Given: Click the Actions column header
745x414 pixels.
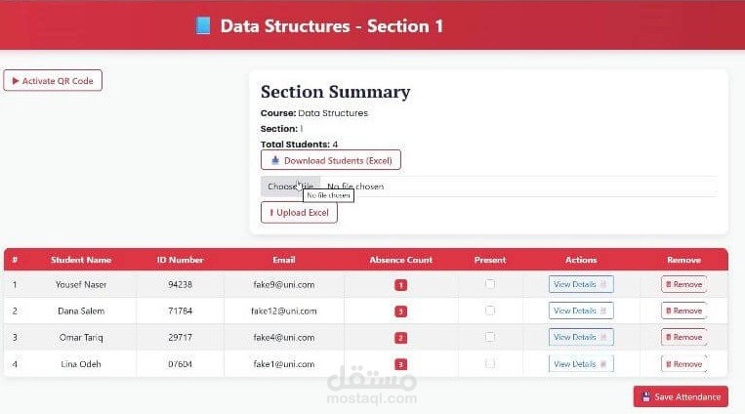Looking at the screenshot, I should pyautogui.click(x=581, y=260).
